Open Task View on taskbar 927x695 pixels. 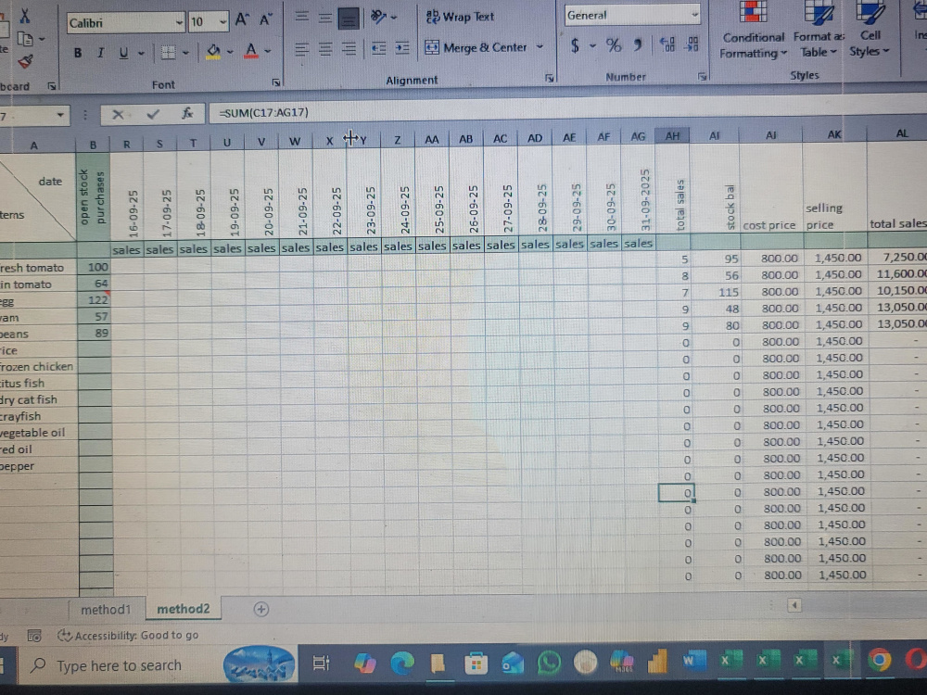(x=321, y=663)
